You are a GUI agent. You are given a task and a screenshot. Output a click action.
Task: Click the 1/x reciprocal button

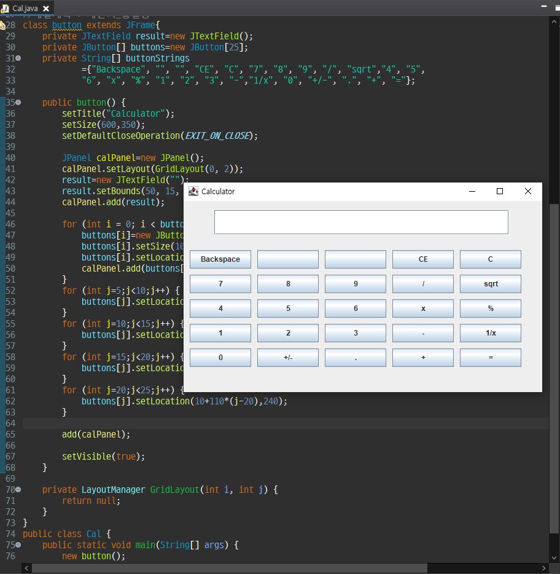(491, 332)
